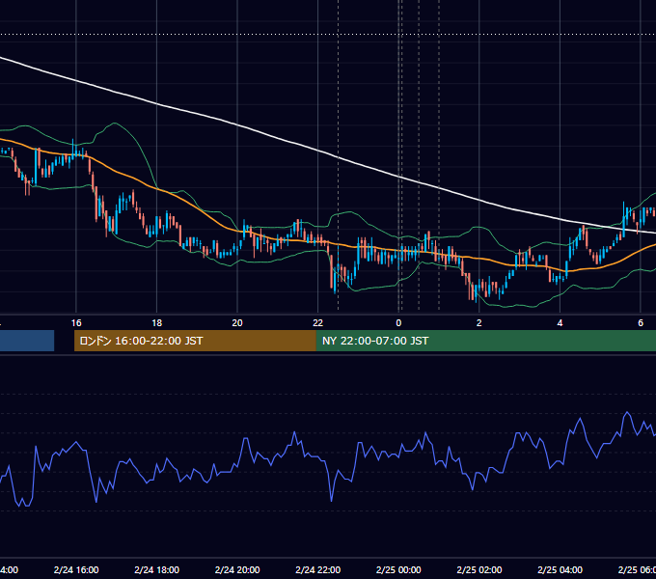Click the 18 hour label on price chart axis
This screenshot has width=656, height=579.
point(157,323)
